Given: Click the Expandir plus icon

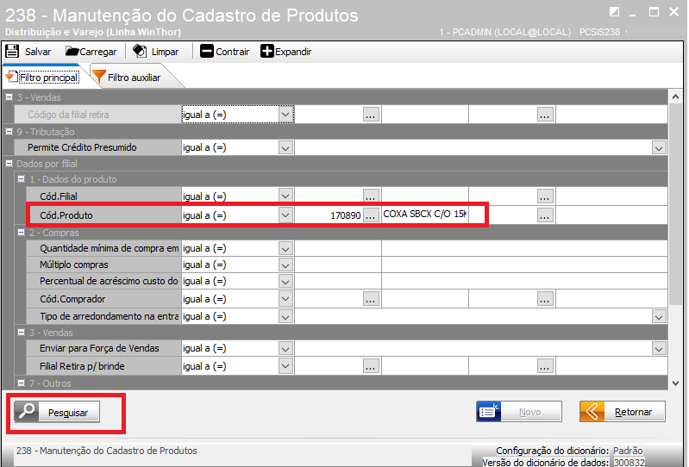Looking at the screenshot, I should click(x=266, y=52).
